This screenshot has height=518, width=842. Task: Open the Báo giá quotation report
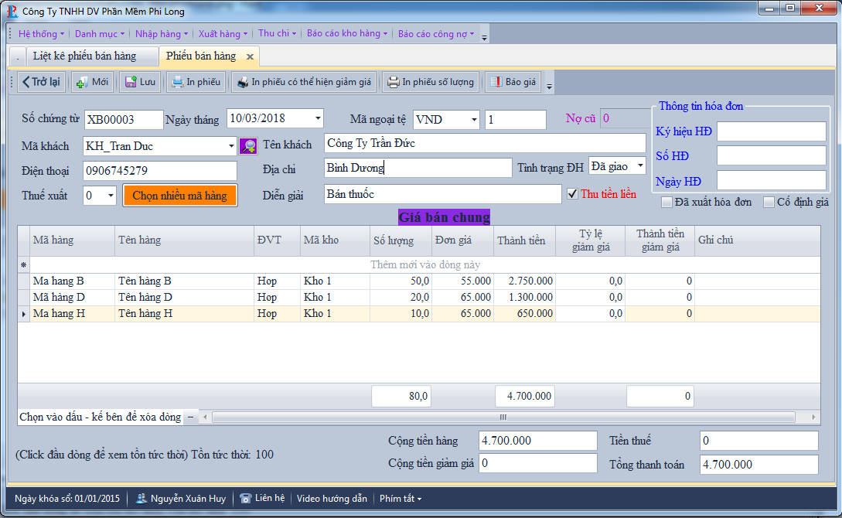[513, 82]
